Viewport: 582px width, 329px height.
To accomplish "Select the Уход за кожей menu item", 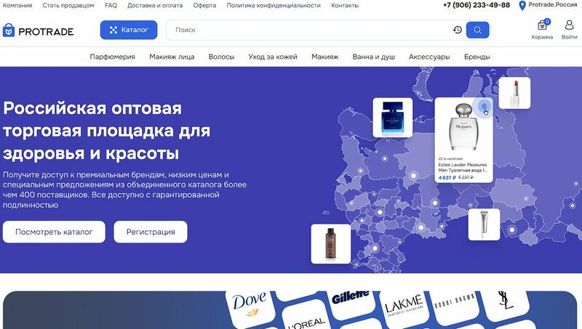I will [273, 57].
